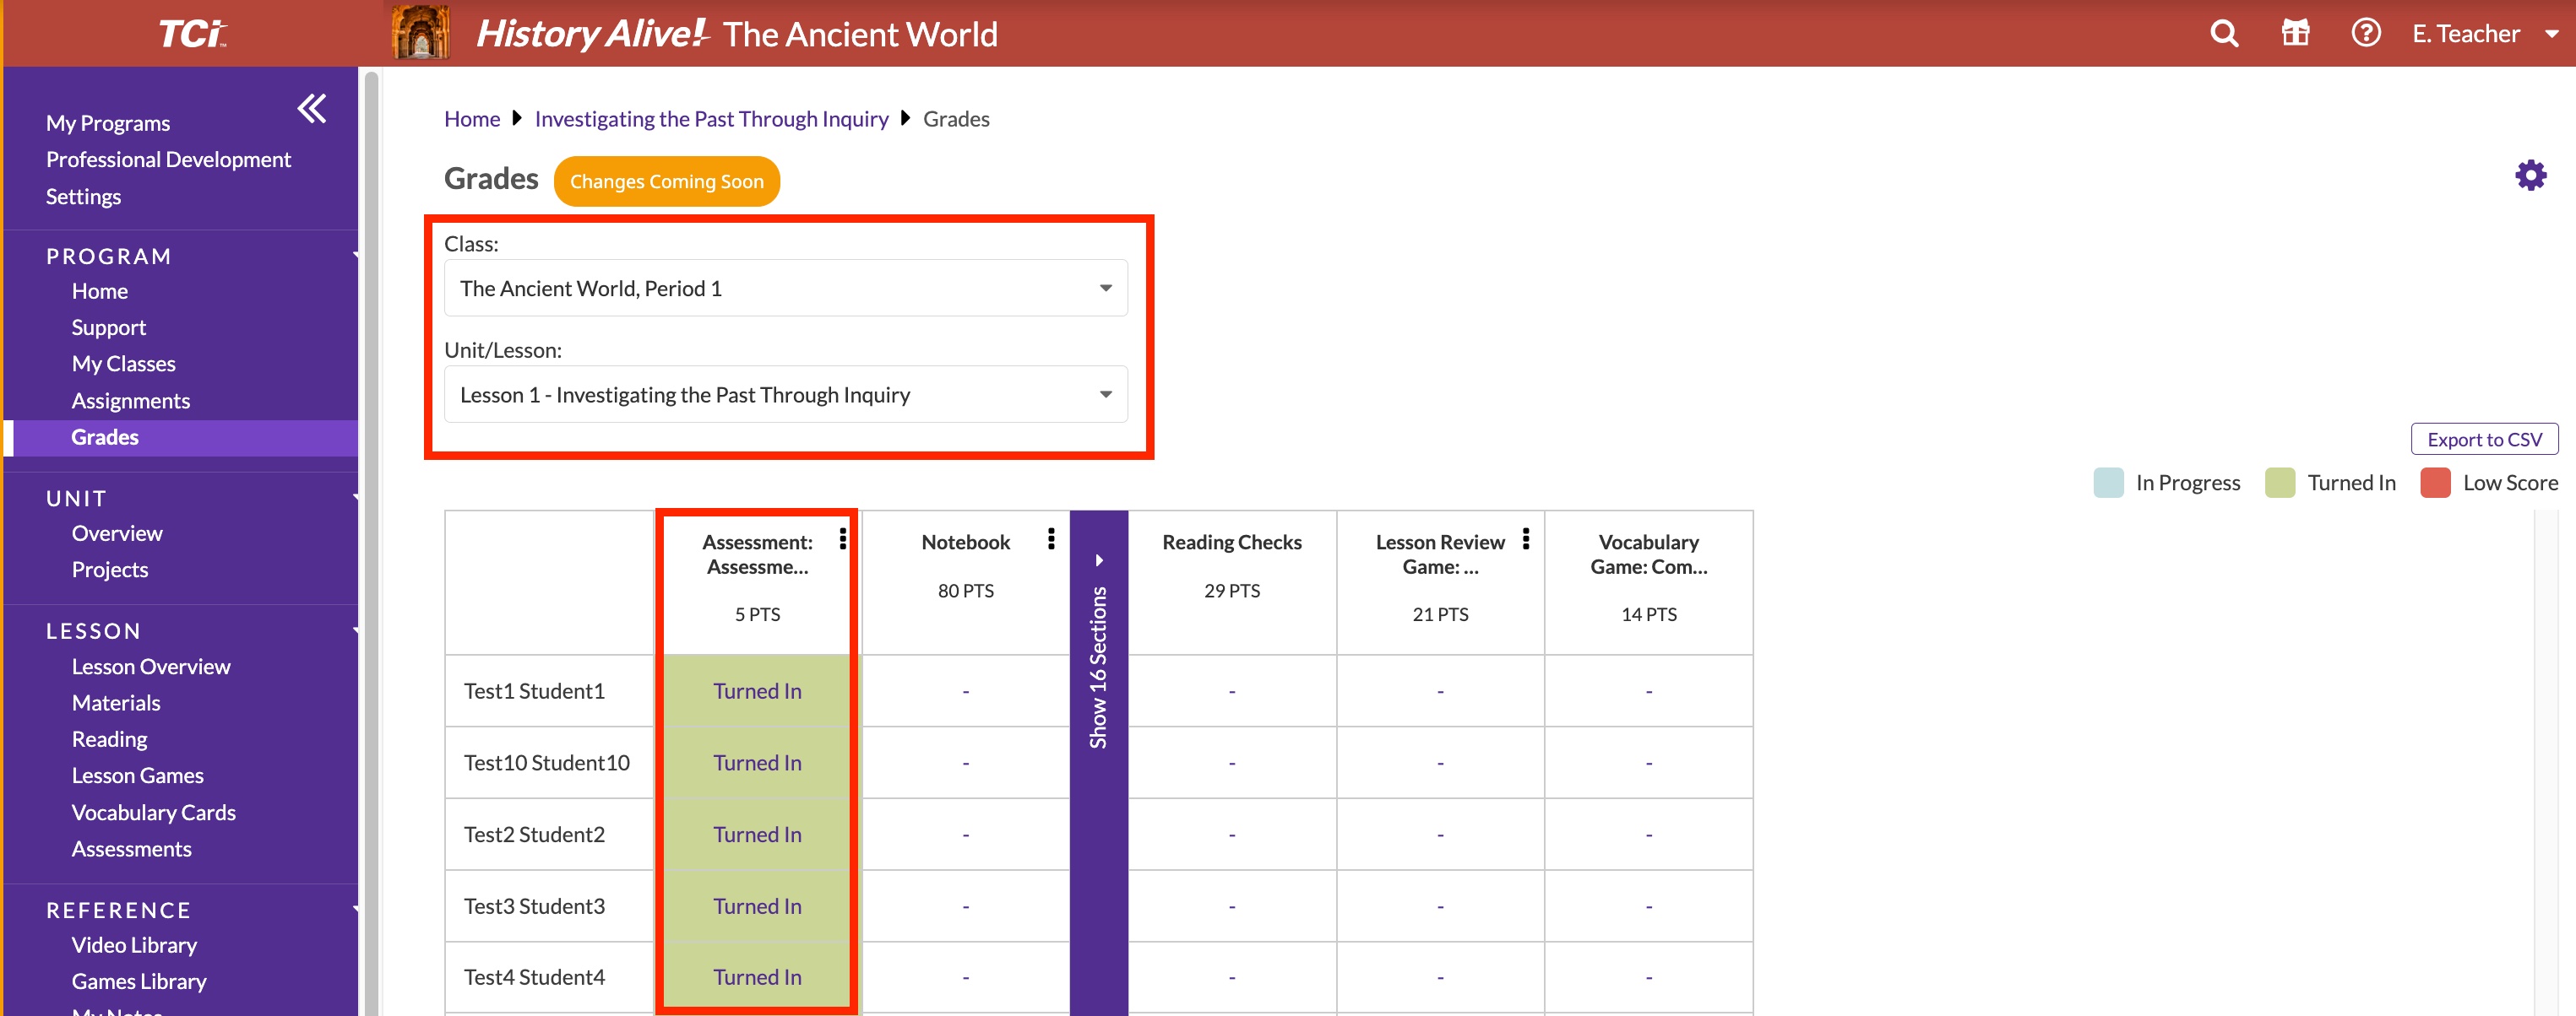This screenshot has height=1016, width=2576.
Task: Open the gift box icon in header
Action: pyautogui.click(x=2295, y=33)
